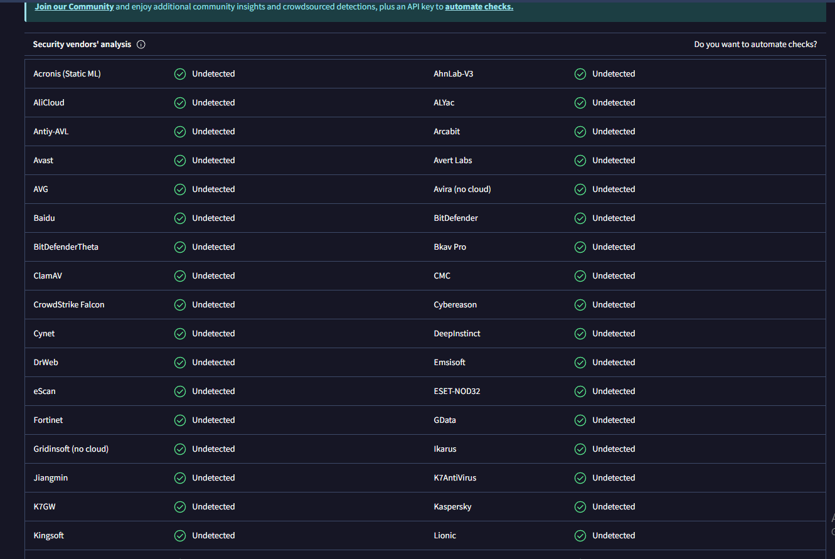
Task: Click the green check icon for Avira (no cloud)
Action: [x=580, y=189]
